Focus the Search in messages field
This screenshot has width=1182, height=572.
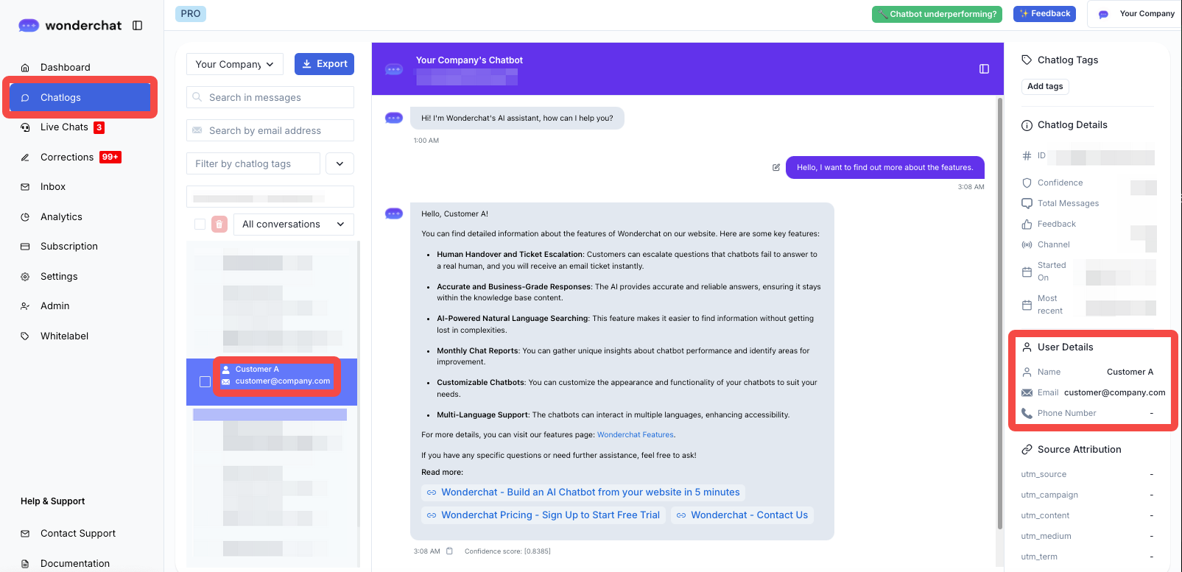pos(270,98)
